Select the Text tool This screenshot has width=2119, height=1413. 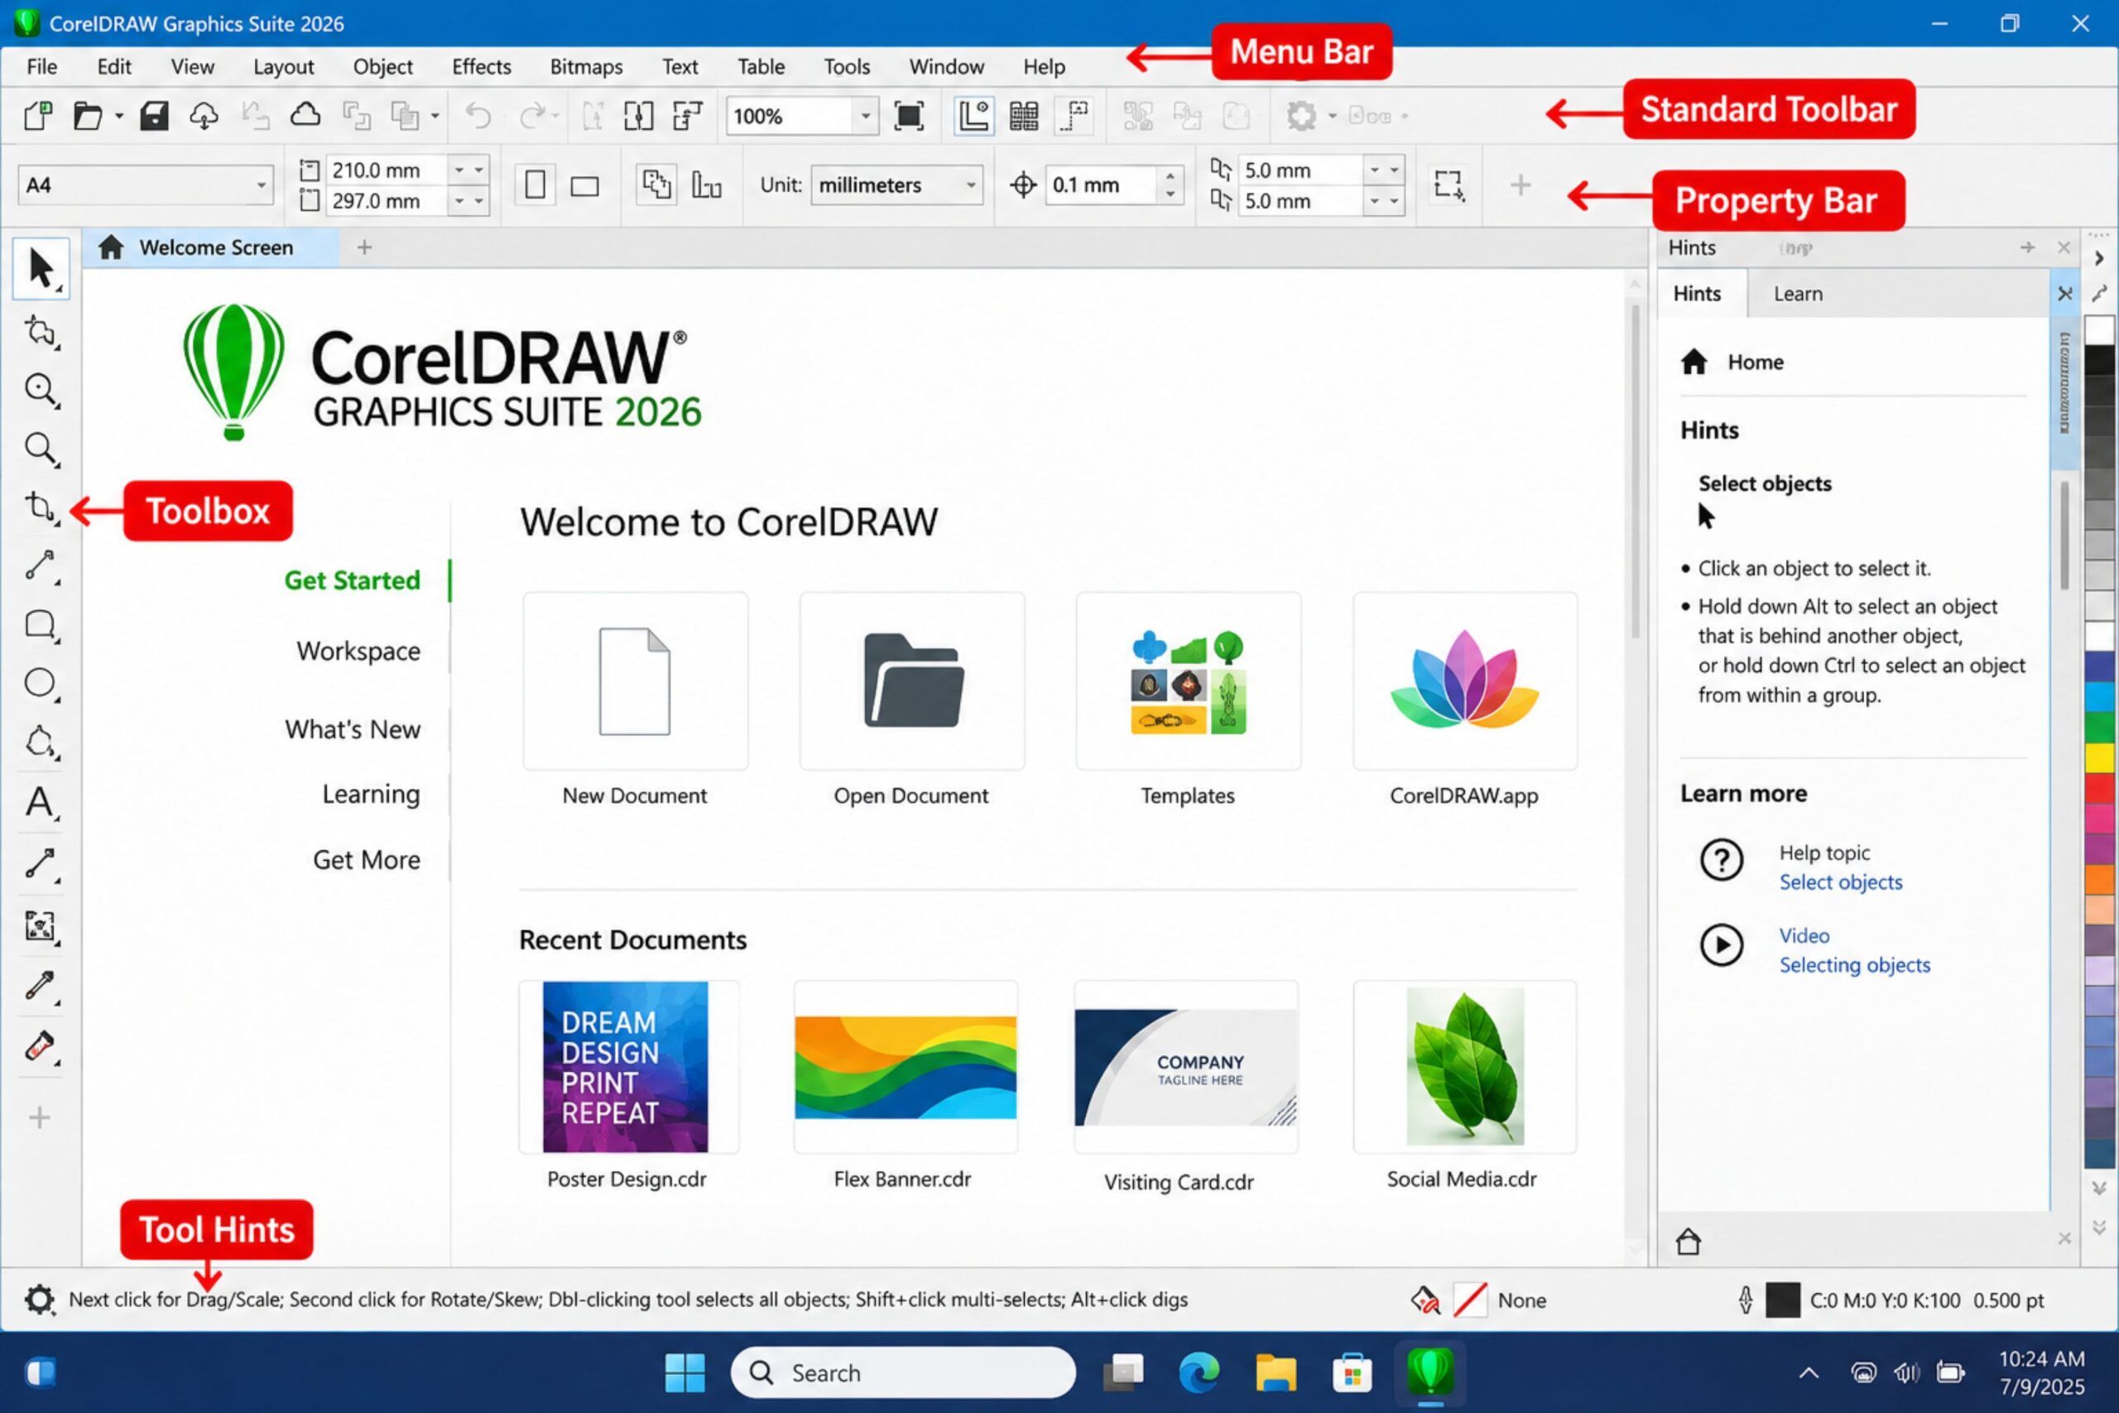(x=41, y=801)
